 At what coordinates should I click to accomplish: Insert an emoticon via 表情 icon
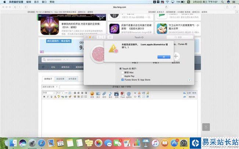[x=92, y=95]
